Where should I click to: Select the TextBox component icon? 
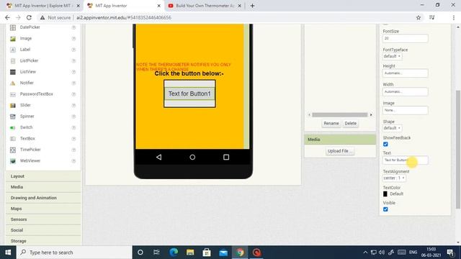(13, 139)
